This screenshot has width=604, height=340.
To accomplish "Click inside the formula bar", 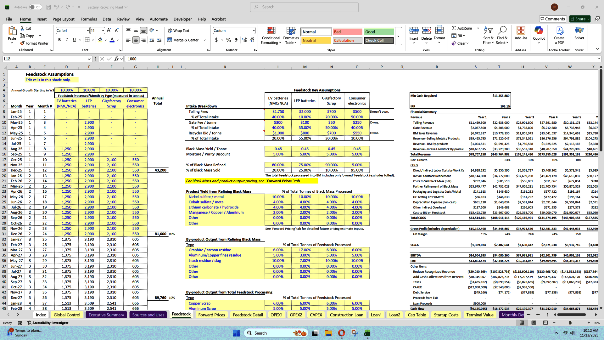I will coord(220,59).
